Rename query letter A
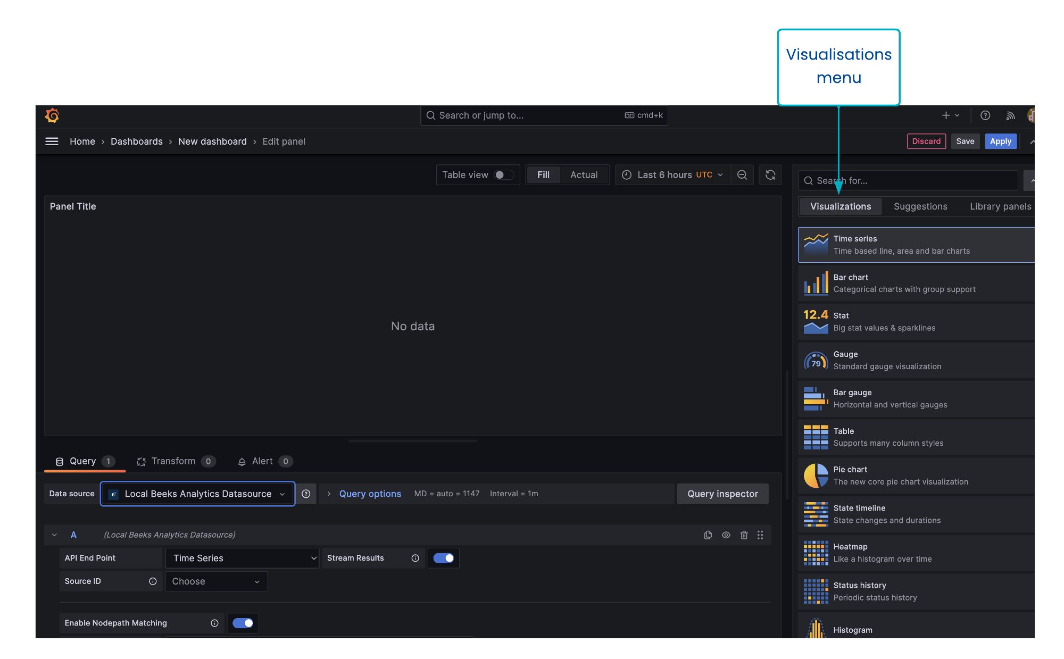The image size is (1064, 659). [x=73, y=535]
